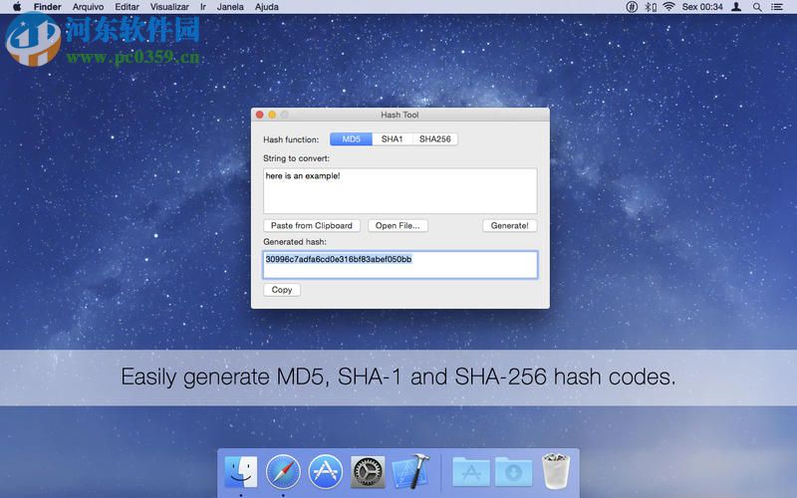
Task: Launch Safari from the Dock
Action: 283,471
